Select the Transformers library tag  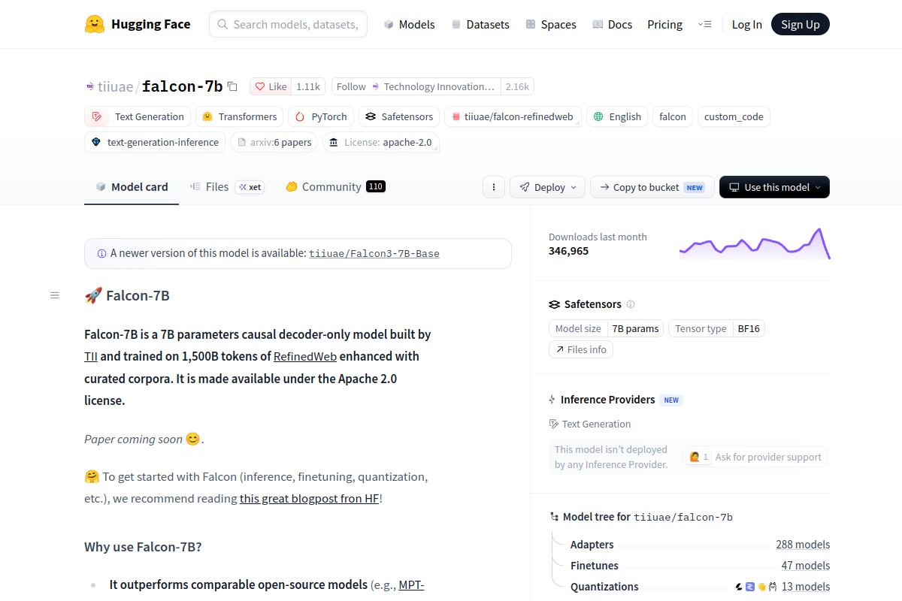(x=240, y=116)
